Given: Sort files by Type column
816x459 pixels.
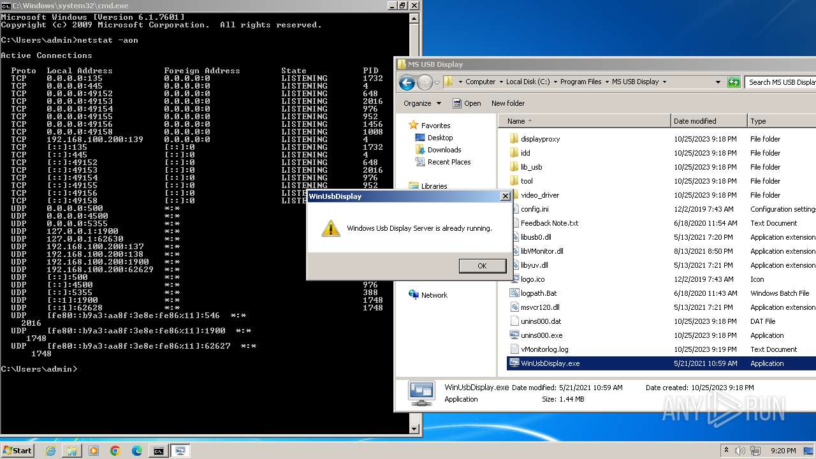Looking at the screenshot, I should [x=782, y=121].
